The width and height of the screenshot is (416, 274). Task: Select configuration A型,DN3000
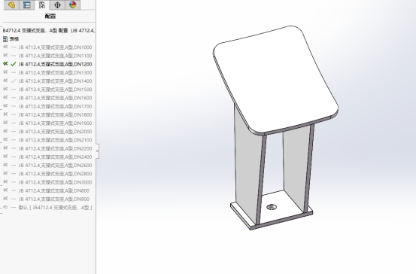(56, 182)
